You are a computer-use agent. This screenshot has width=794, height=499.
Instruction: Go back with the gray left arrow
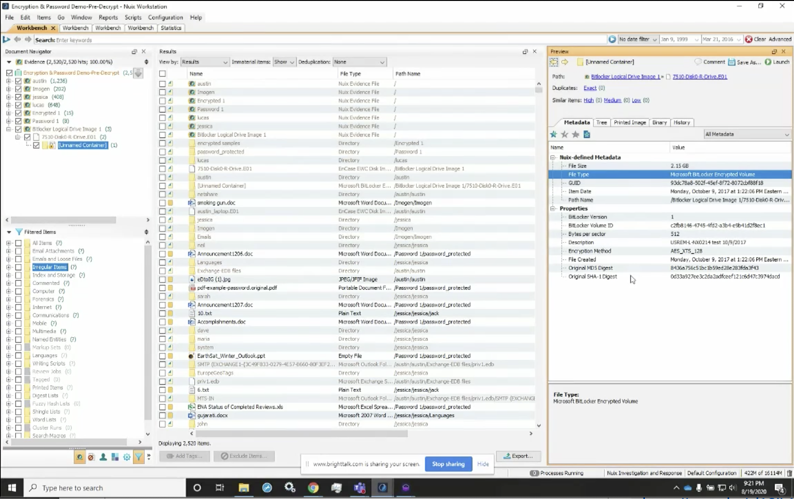(x=17, y=40)
